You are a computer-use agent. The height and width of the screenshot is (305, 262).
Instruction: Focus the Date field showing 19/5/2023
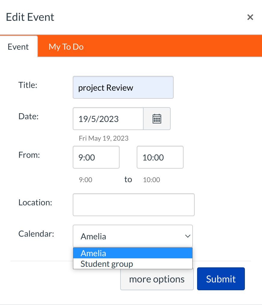pos(108,119)
